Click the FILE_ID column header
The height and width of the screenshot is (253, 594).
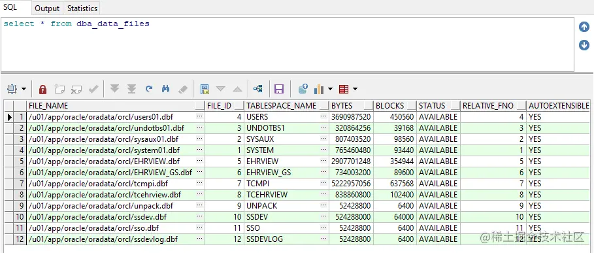pos(220,106)
